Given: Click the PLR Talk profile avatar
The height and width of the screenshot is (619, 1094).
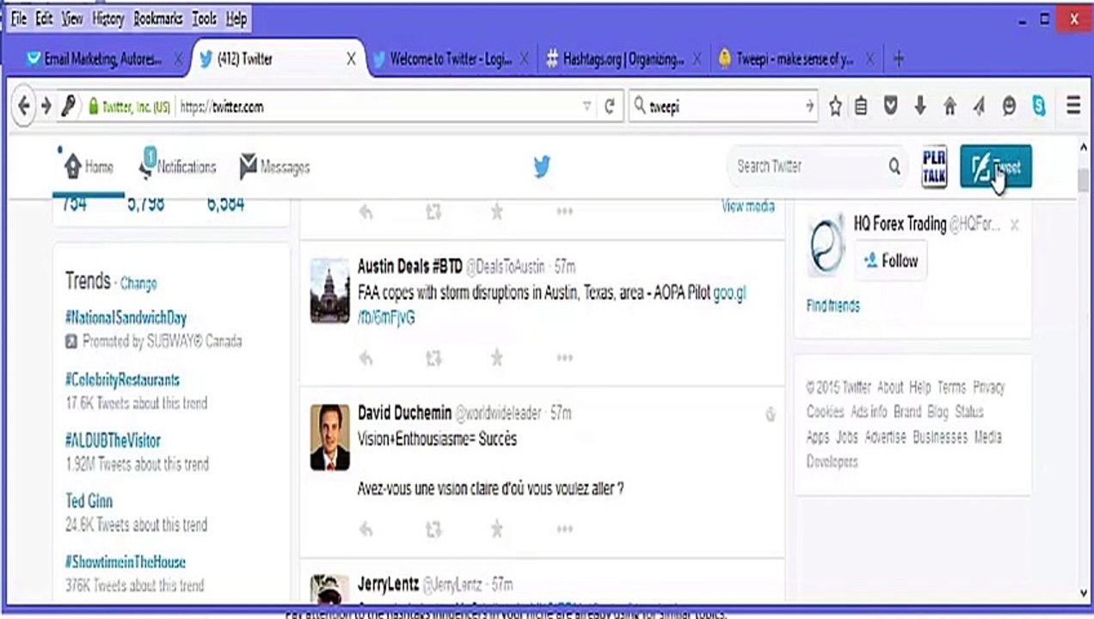Looking at the screenshot, I should tap(934, 166).
